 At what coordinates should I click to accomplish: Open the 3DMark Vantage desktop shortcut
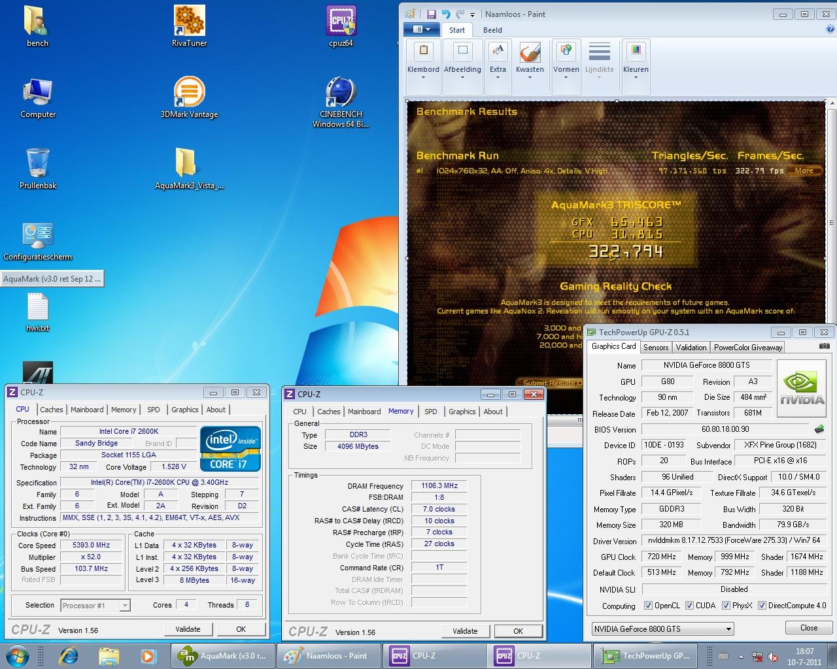189,97
